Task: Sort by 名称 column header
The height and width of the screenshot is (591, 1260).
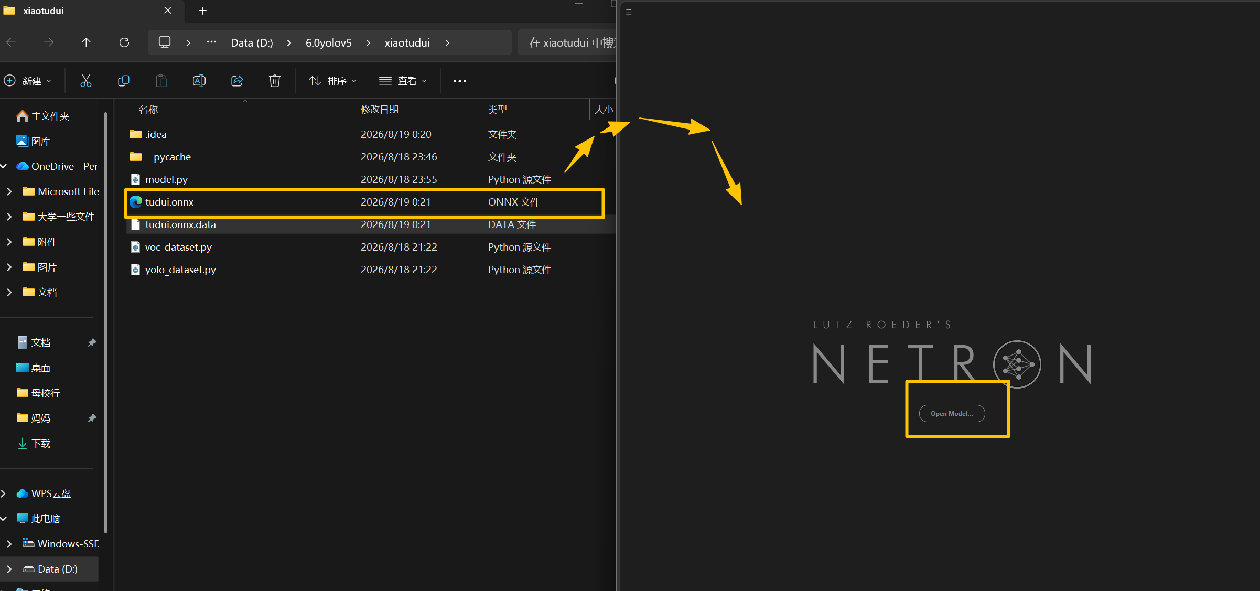Action: [x=148, y=110]
